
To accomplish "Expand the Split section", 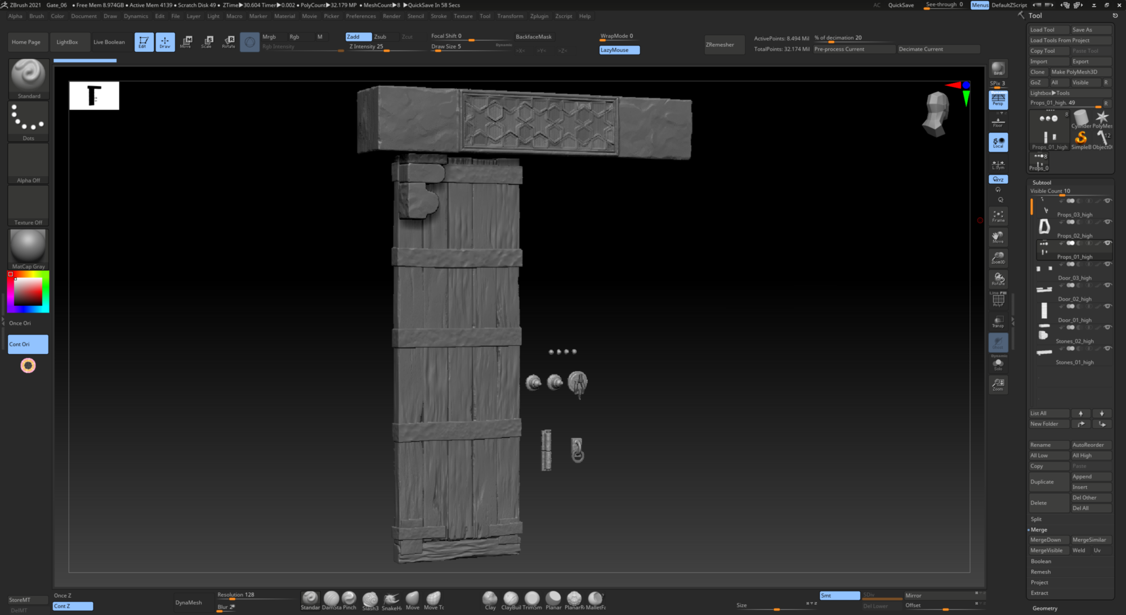I will click(1036, 519).
